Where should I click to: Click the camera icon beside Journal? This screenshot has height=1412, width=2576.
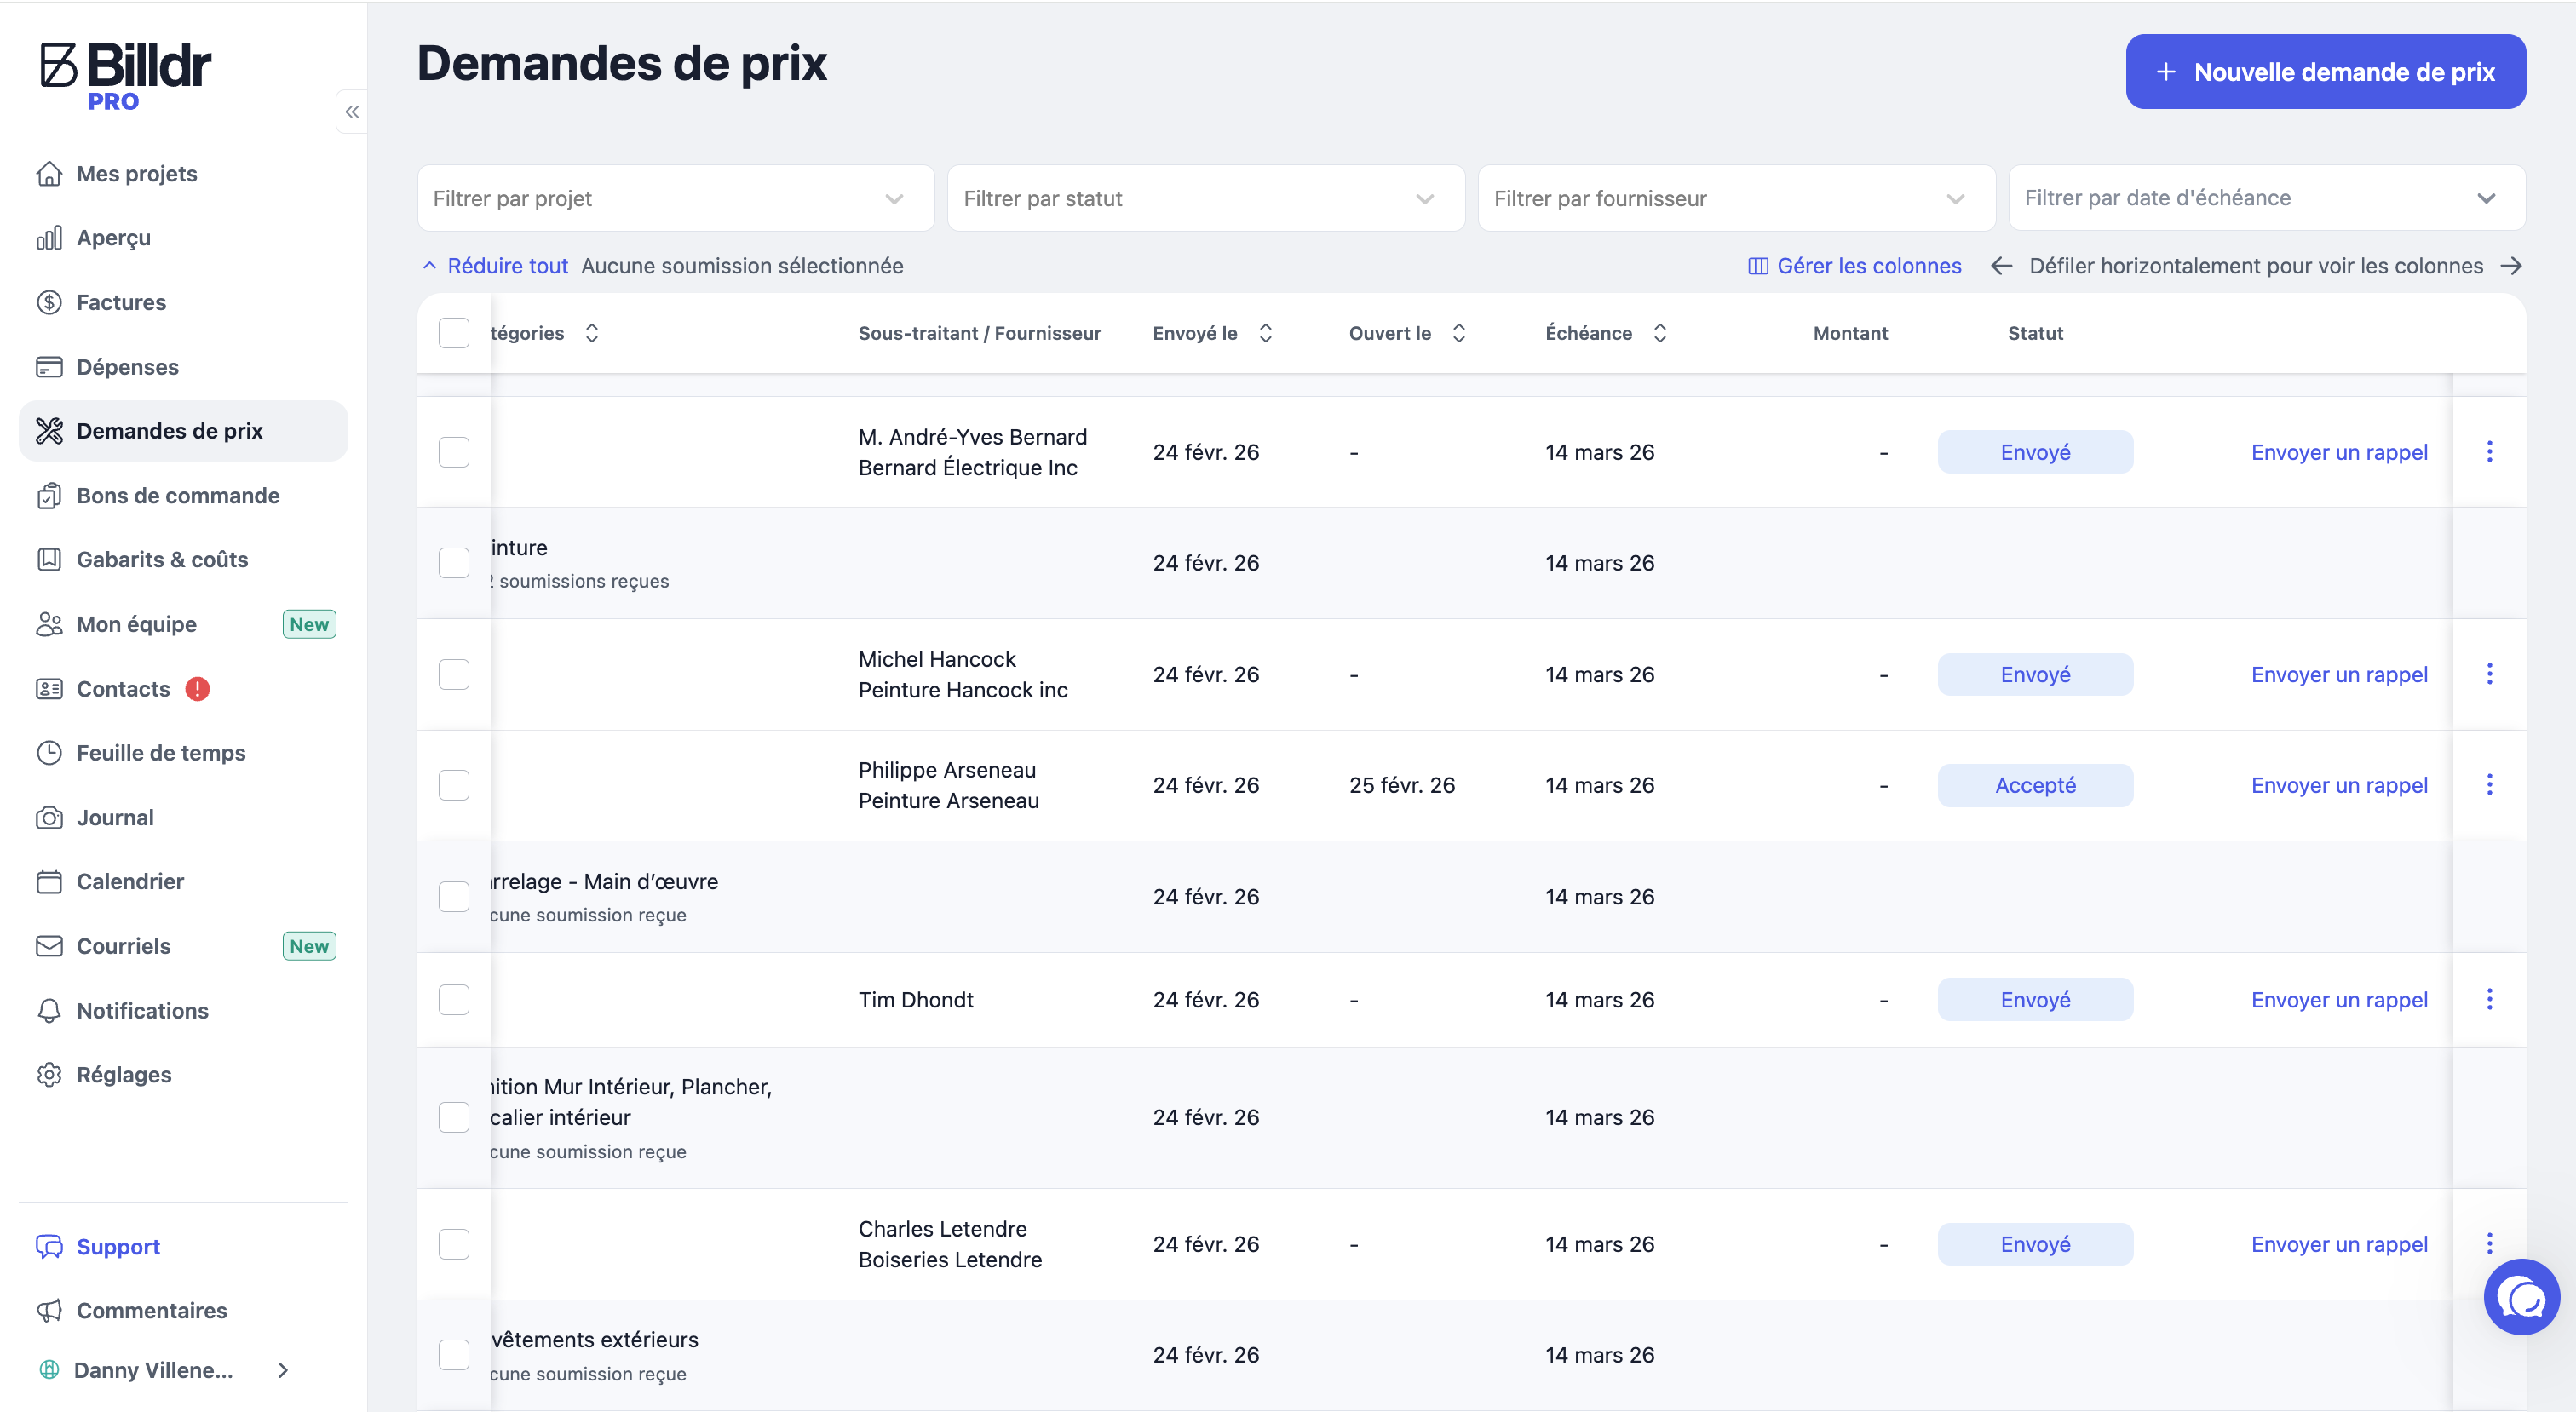pos(49,818)
